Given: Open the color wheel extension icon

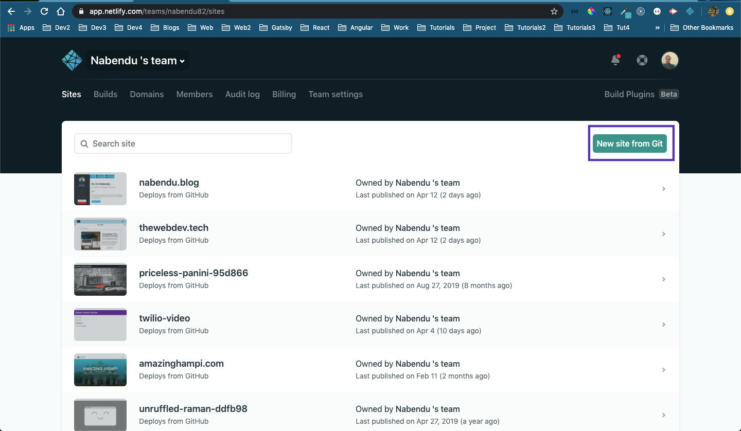Looking at the screenshot, I should tap(591, 11).
